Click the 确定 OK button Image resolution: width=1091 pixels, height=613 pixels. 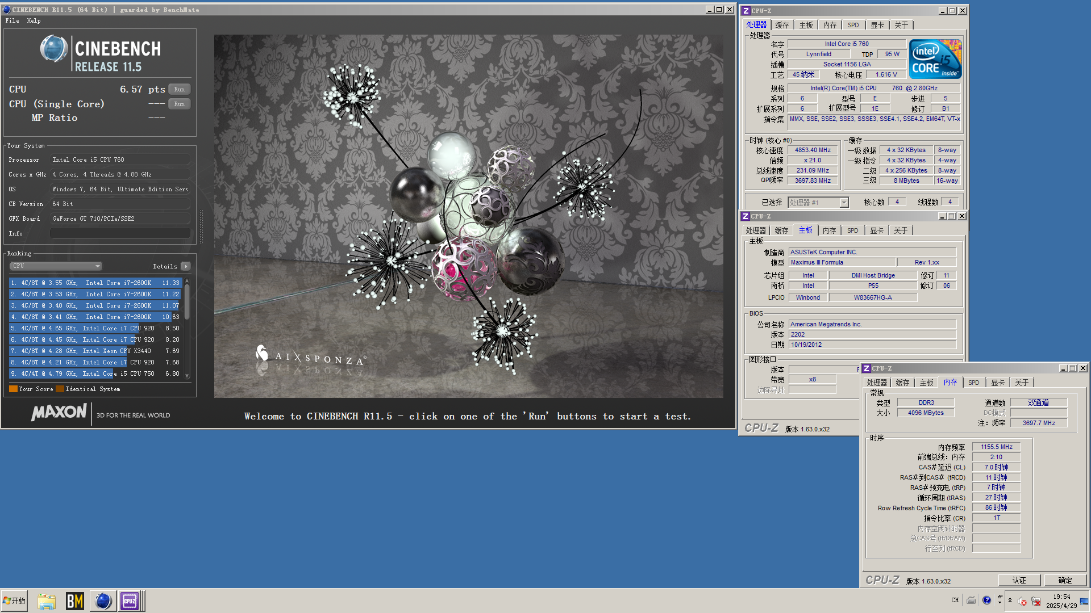click(x=1065, y=580)
